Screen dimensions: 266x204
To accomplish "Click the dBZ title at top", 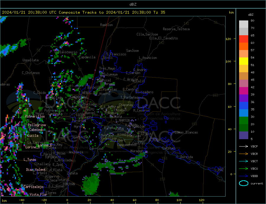I will coord(133,4).
